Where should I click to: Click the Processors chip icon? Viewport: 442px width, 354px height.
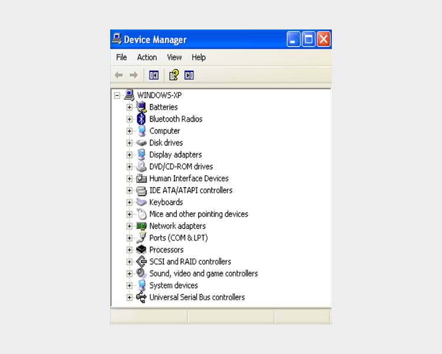point(141,250)
